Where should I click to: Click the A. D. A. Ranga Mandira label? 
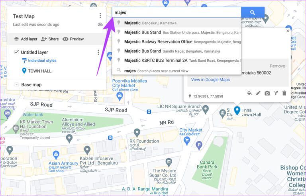145,189
